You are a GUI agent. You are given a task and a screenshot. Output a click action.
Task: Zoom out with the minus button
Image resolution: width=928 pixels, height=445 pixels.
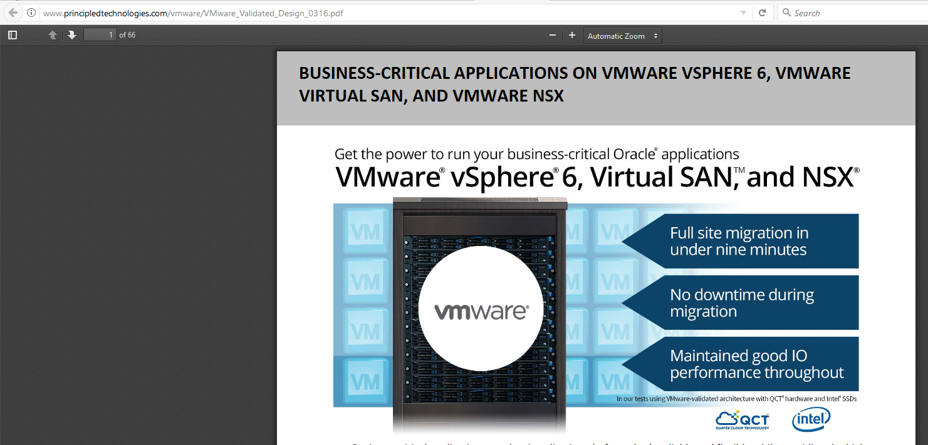(552, 36)
